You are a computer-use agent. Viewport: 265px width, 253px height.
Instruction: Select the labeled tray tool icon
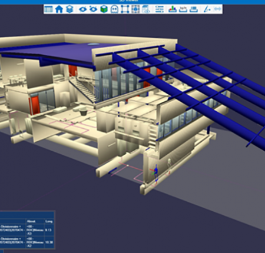pyautogui.click(x=183, y=9)
